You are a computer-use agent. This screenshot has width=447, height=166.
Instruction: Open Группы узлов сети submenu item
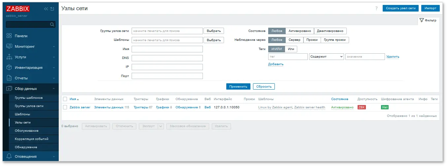coord(29,106)
